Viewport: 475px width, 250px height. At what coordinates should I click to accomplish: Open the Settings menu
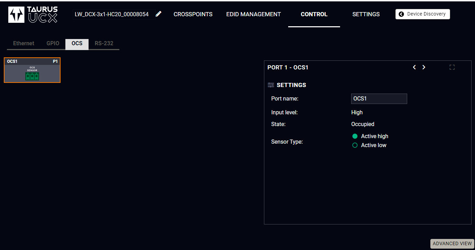[366, 14]
